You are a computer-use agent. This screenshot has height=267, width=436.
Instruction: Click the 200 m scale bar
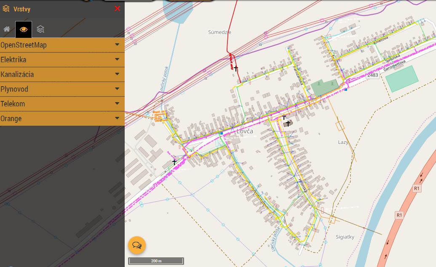click(x=156, y=261)
